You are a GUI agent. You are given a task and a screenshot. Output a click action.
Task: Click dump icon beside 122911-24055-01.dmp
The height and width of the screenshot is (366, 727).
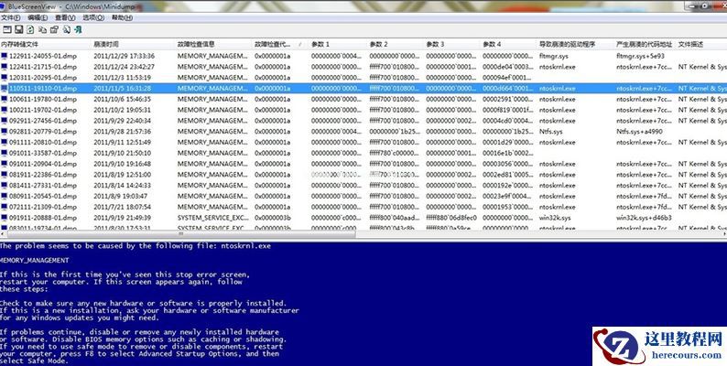pyautogui.click(x=5, y=56)
